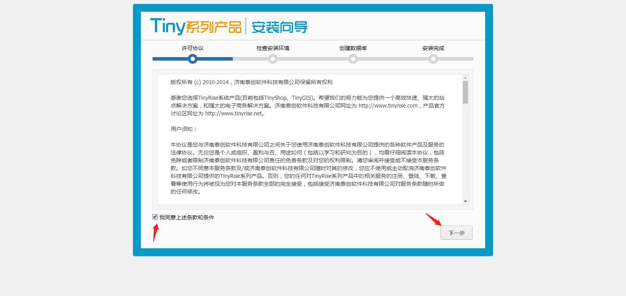Viewport: 626px width, 296px height.
Task: Uncheck the 我同意上述条款和条件 checkbox
Action: coord(155,217)
